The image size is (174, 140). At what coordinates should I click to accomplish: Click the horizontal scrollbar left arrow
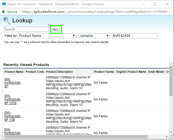[2, 137]
